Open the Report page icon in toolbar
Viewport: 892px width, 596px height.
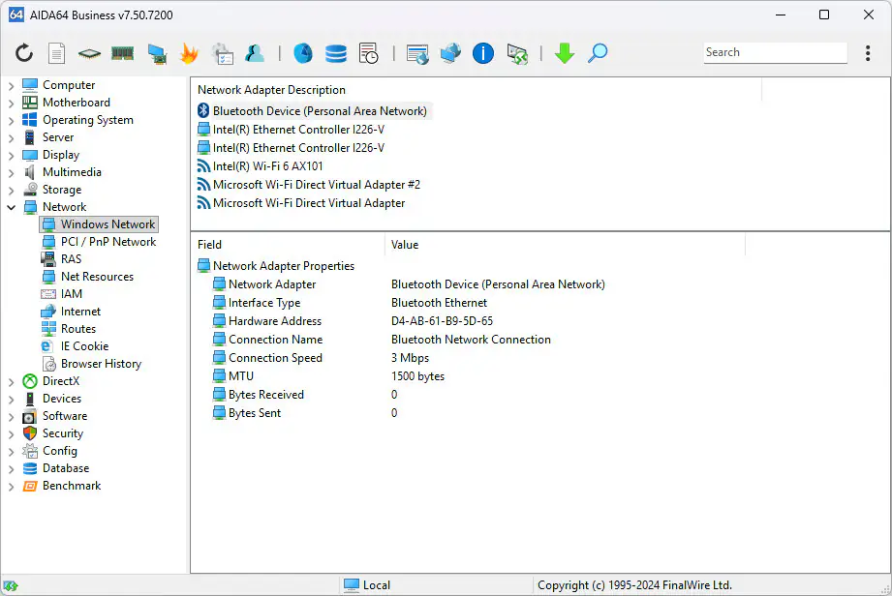[56, 53]
